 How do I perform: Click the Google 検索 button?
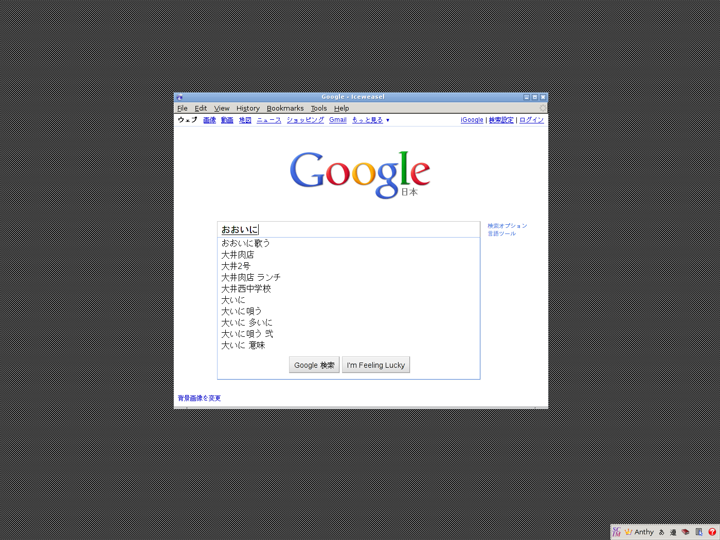coord(314,365)
